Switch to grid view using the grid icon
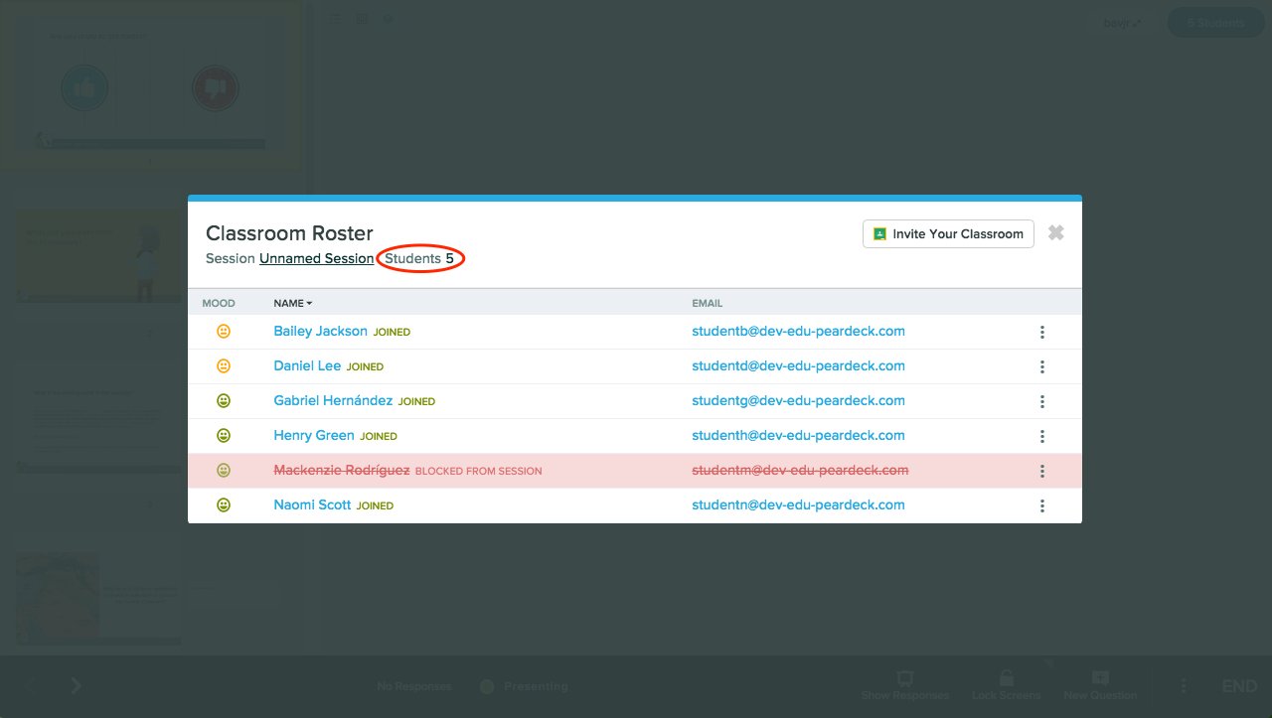The width and height of the screenshot is (1272, 718). 362,19
